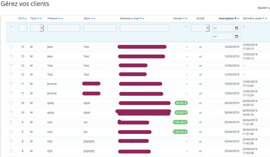Tick checkbox of second Jean Test row
270x157 pixels.
click(x=11, y=56)
